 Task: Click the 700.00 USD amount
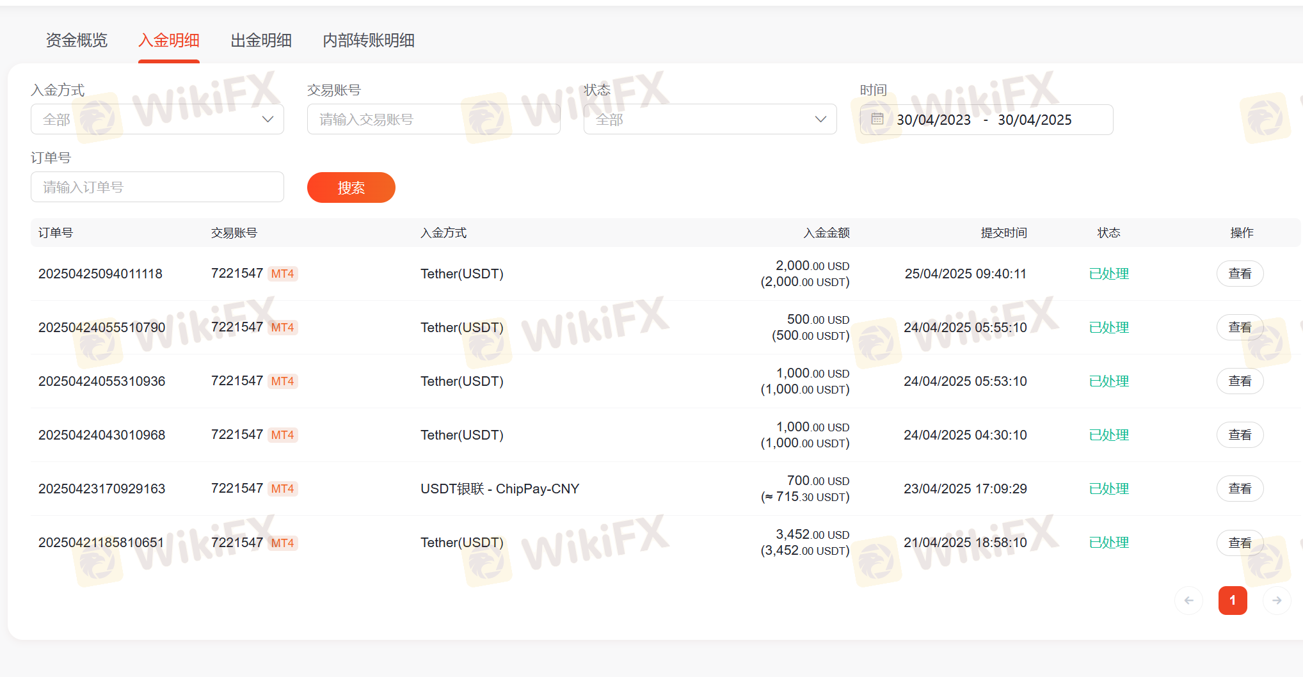[x=819, y=481]
